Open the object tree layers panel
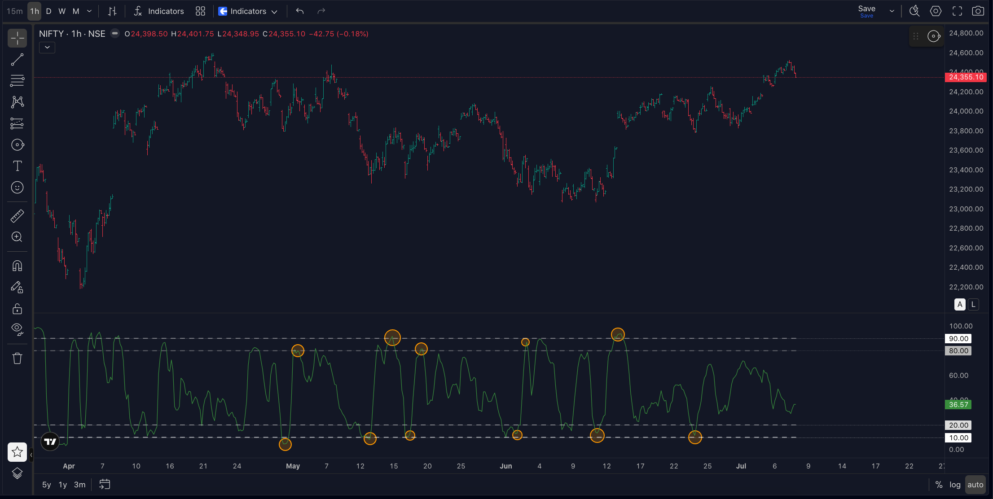993x499 pixels. pos(17,473)
